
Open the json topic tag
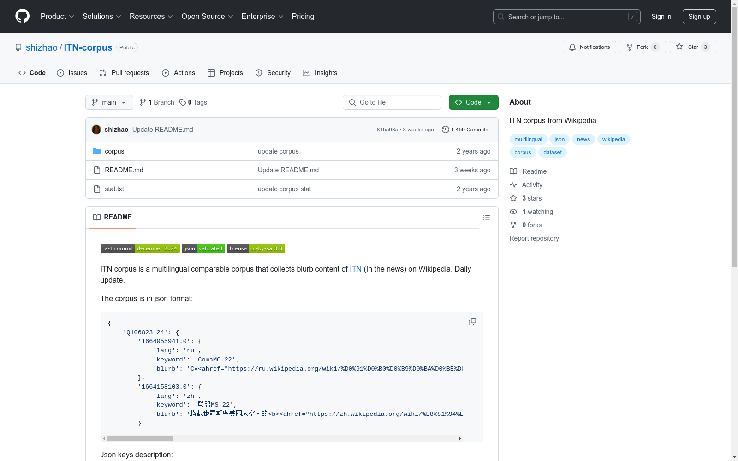click(x=559, y=139)
